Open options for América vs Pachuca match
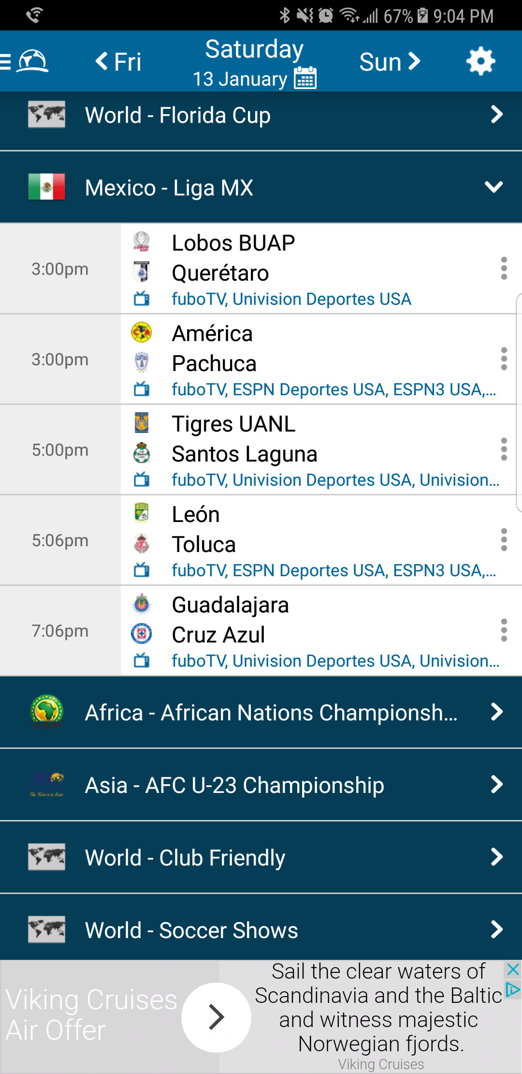 504,359
